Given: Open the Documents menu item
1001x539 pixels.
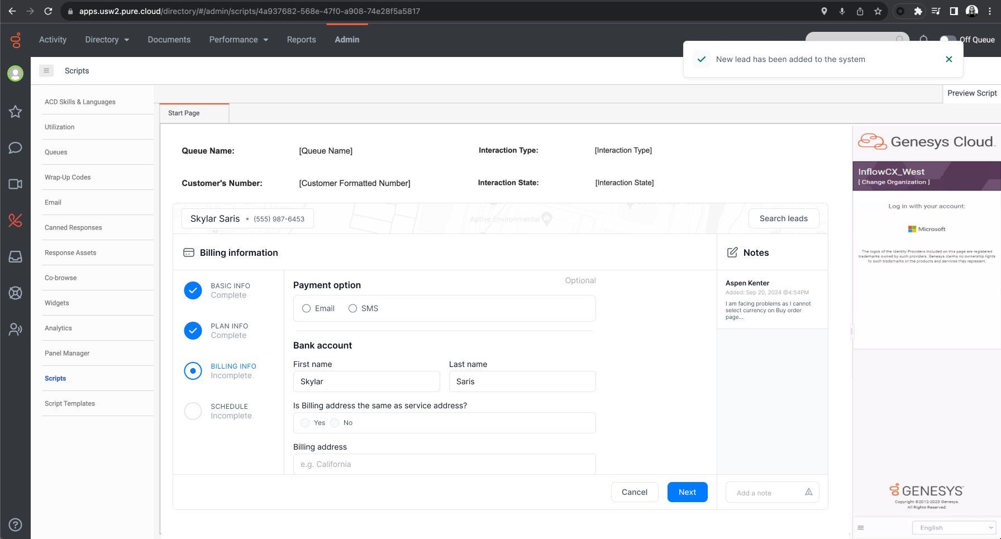Looking at the screenshot, I should pyautogui.click(x=169, y=40).
